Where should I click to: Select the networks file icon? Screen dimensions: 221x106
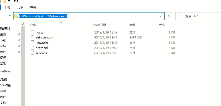tap(33, 42)
